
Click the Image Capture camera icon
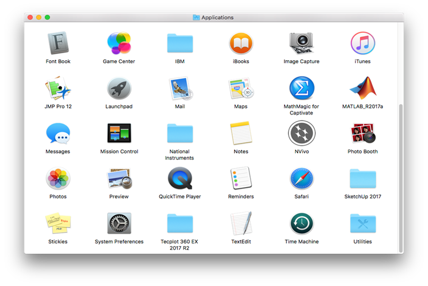click(x=302, y=43)
